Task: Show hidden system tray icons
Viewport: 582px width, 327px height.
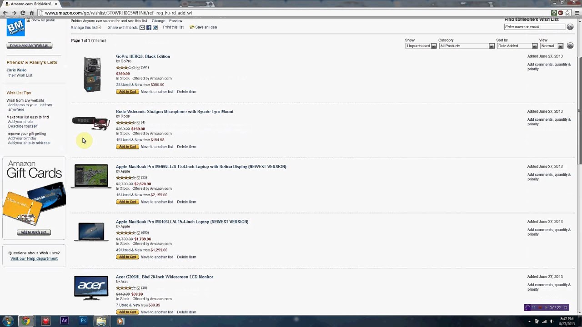Action: [x=529, y=322]
